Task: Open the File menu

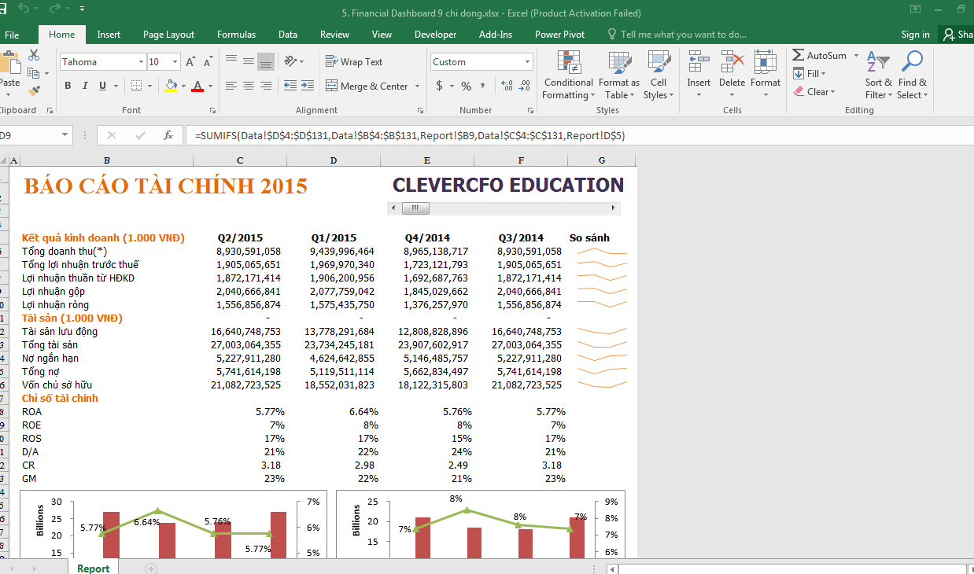Action: (x=12, y=35)
